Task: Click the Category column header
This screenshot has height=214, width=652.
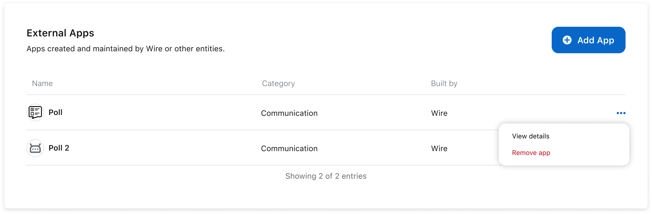Action: pos(278,84)
